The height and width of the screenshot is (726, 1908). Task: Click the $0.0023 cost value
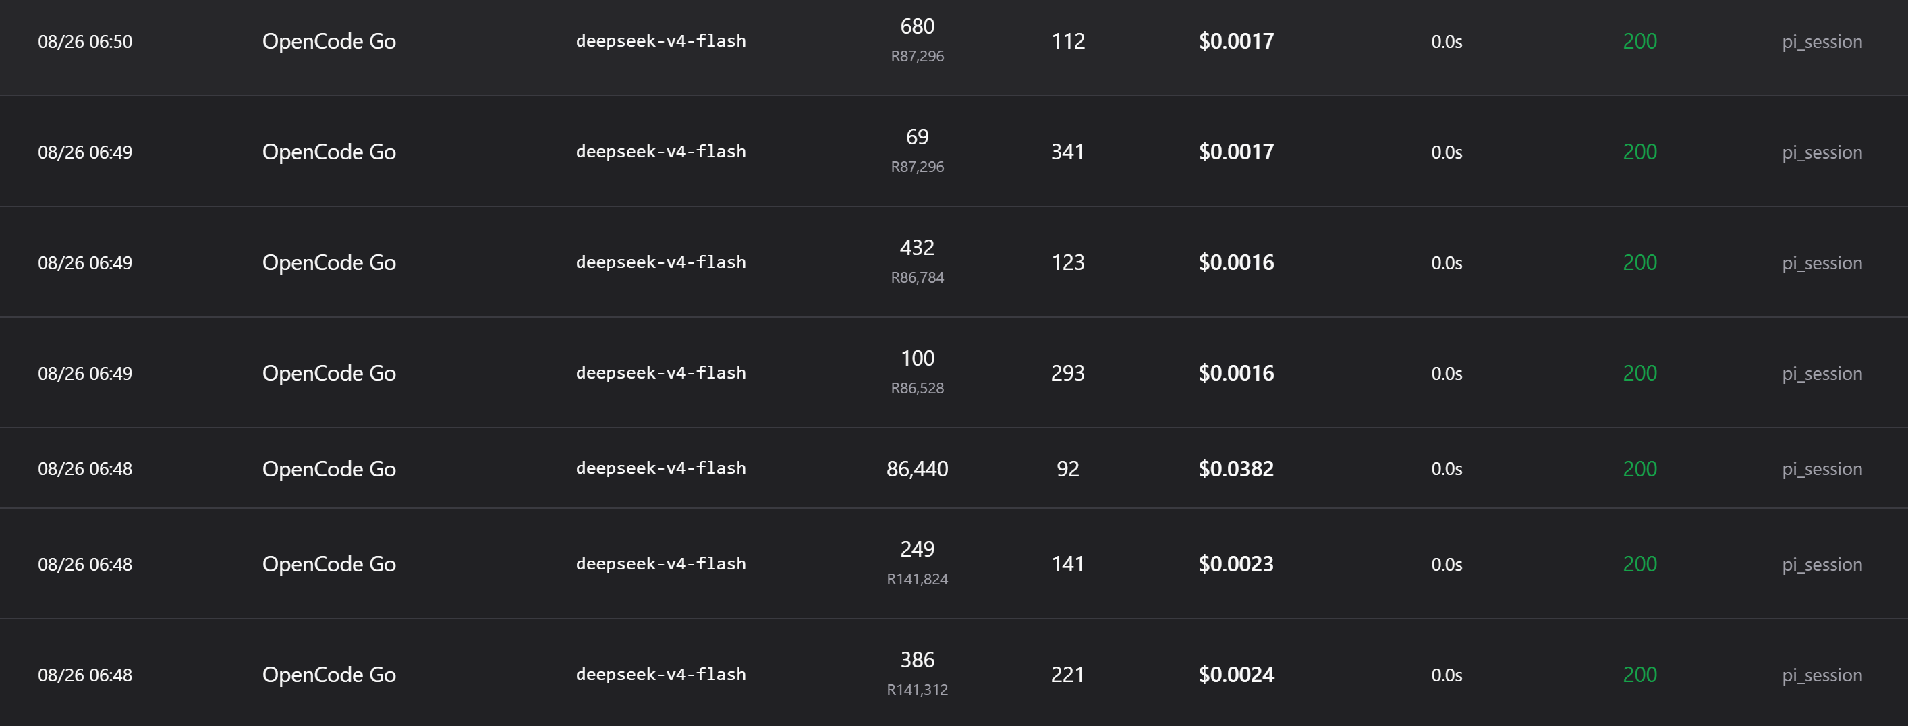click(1236, 564)
